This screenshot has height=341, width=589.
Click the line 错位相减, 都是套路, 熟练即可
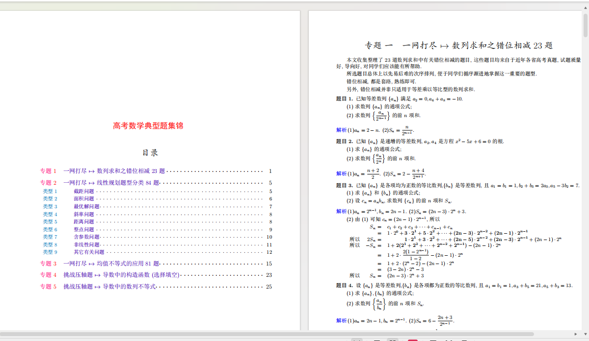point(381,81)
